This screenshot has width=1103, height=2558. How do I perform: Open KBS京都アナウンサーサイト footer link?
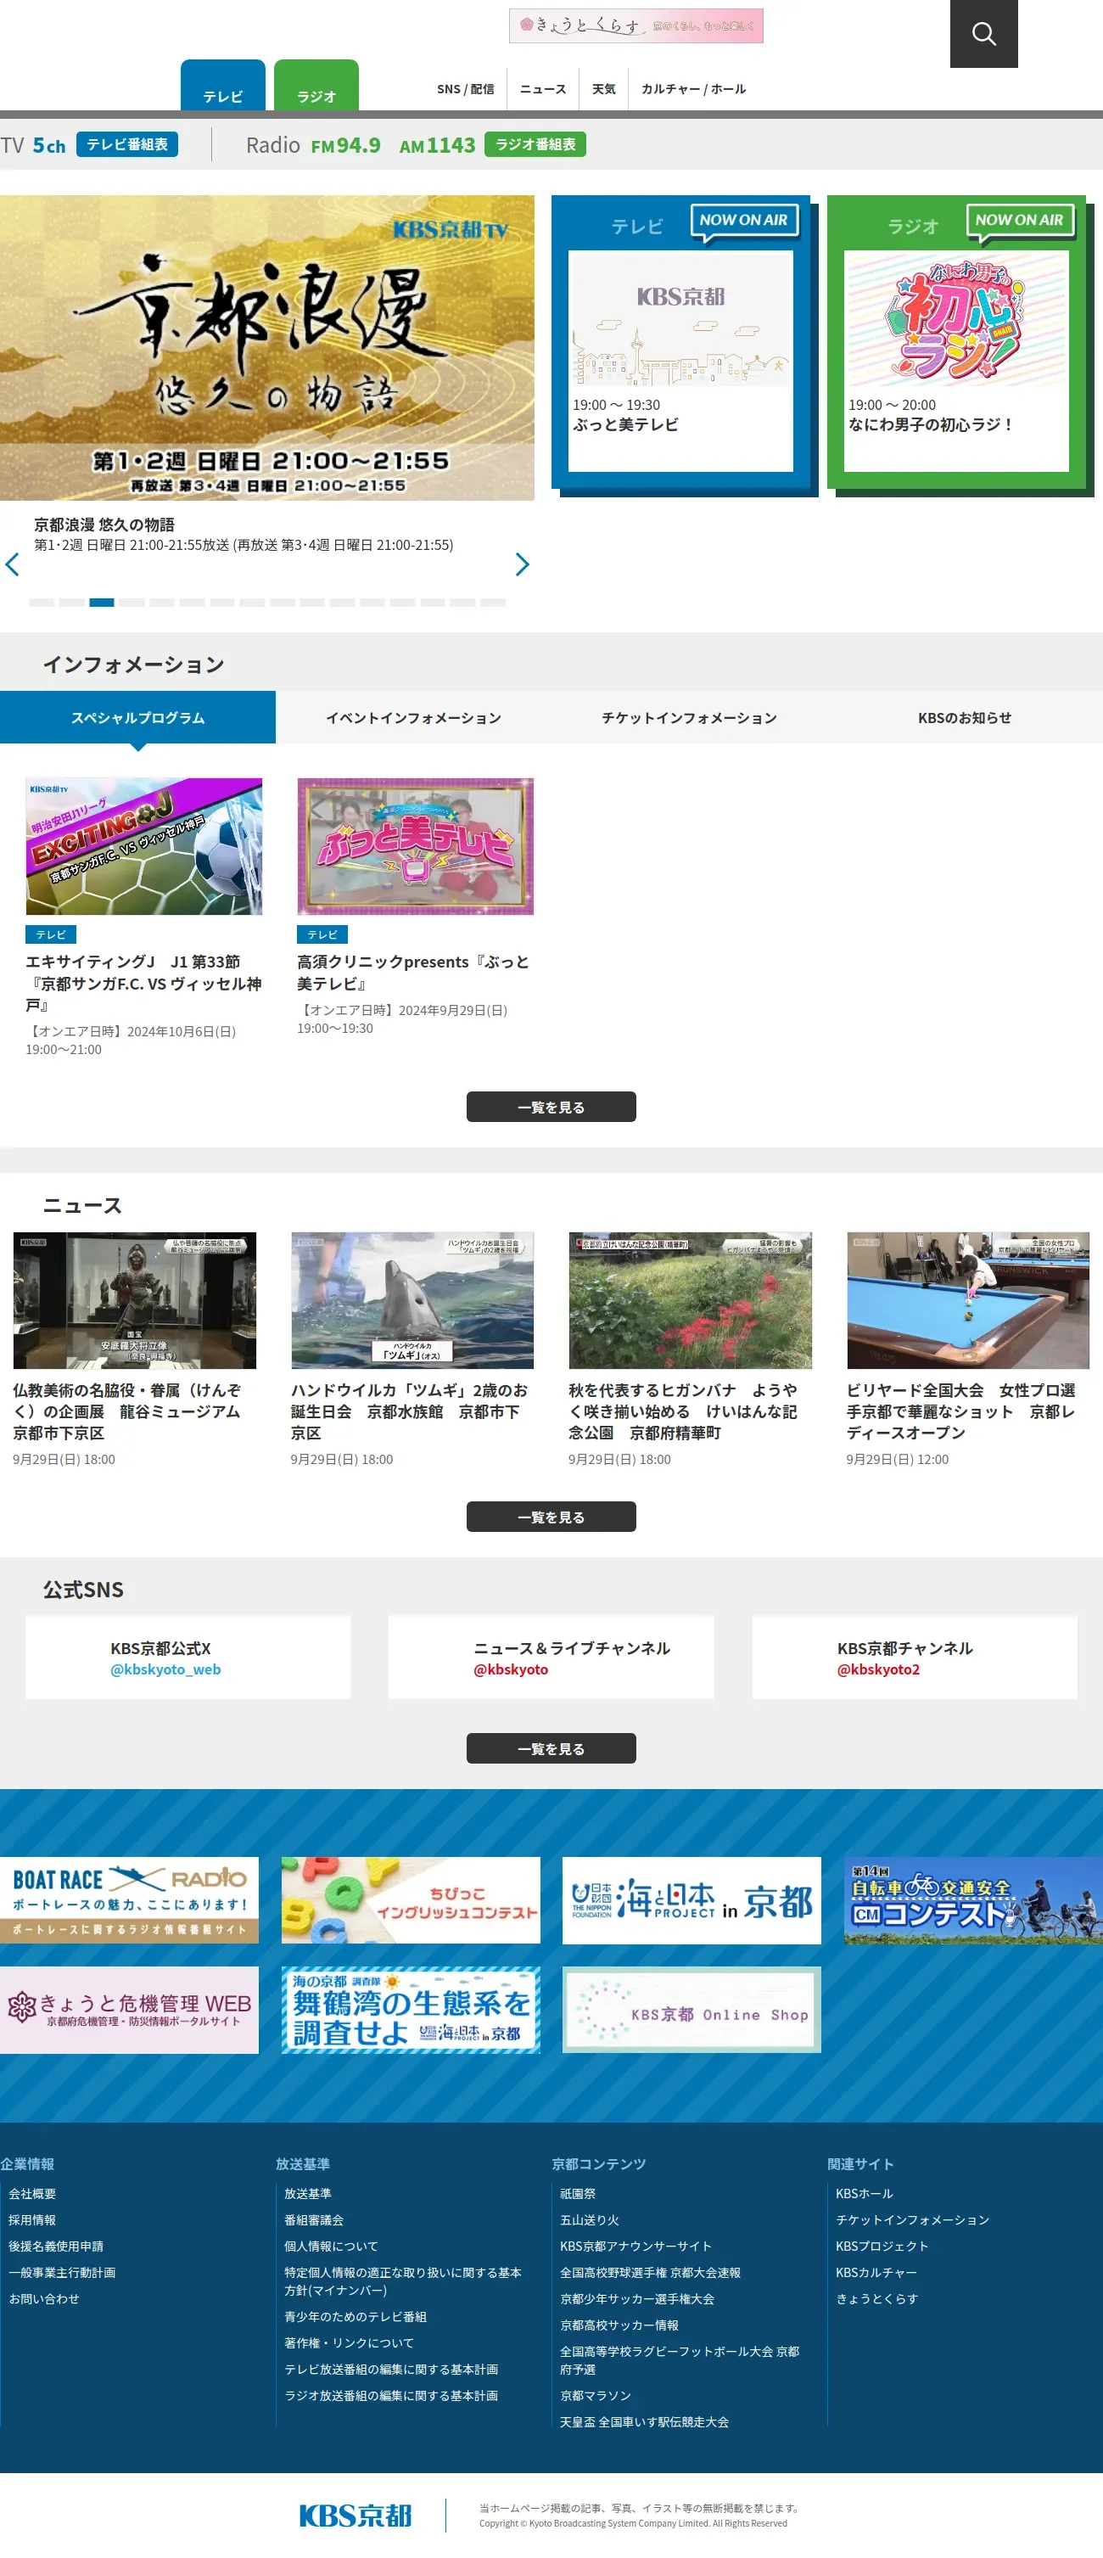pos(635,2247)
